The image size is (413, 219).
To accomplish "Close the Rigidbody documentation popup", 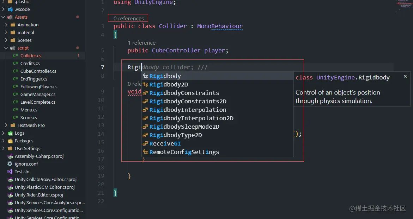I will click(405, 76).
